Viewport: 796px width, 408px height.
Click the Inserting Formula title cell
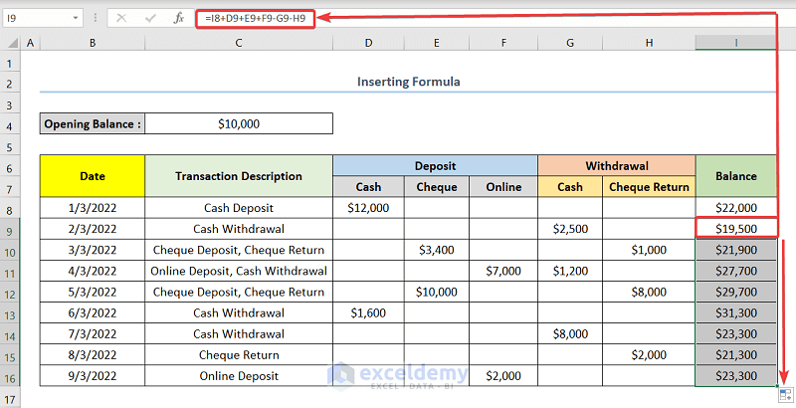(x=408, y=82)
